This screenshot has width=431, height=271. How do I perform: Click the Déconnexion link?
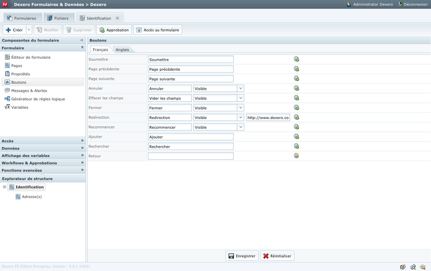pyautogui.click(x=413, y=4)
